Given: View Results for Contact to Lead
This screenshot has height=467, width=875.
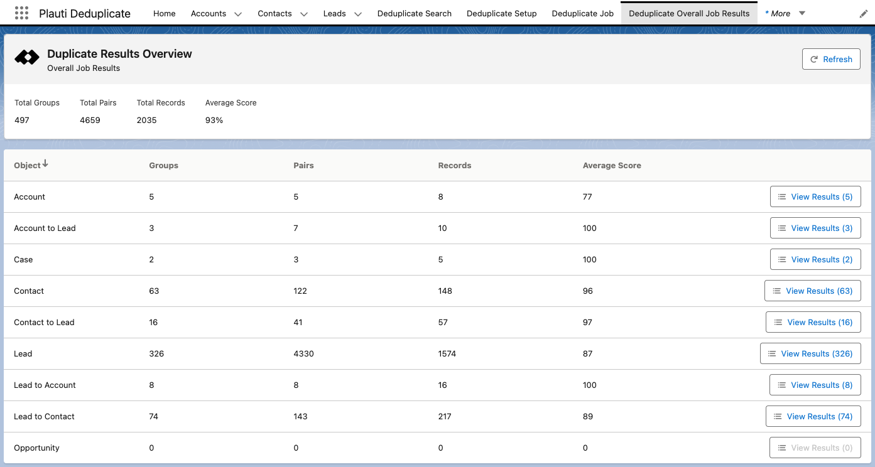Looking at the screenshot, I should pos(813,322).
